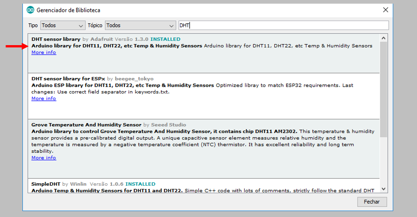Viewport: 417px width, 217px height.
Task: Select the Grove Temperature And Humidity Sensor entry
Action: pyautogui.click(x=204, y=149)
